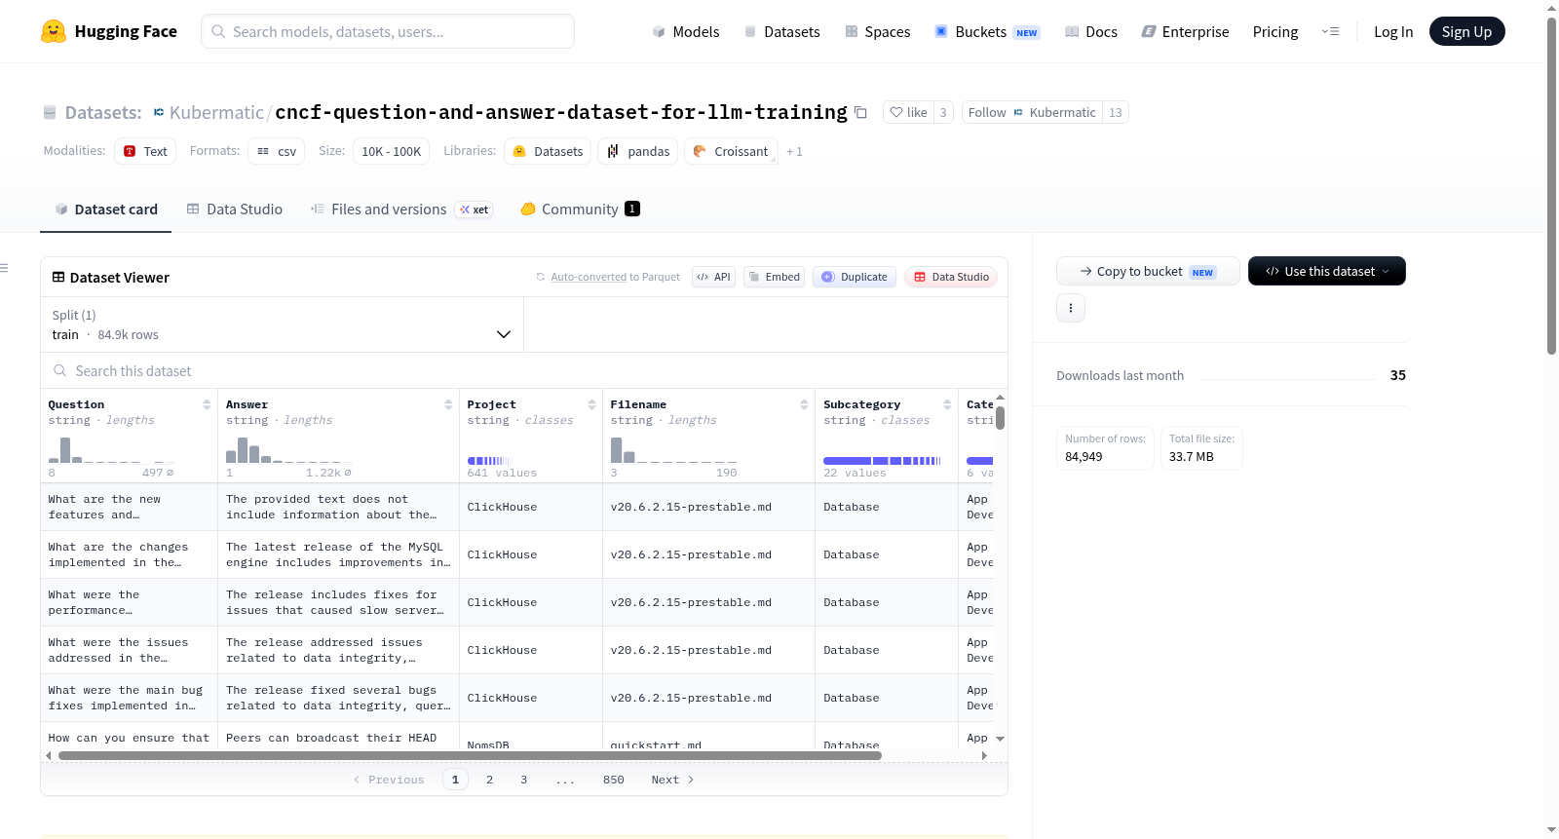Click the like count 3
This screenshot has height=839, width=1559.
click(943, 112)
